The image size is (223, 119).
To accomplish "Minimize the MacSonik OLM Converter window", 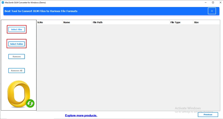I will pyautogui.click(x=205, y=2).
